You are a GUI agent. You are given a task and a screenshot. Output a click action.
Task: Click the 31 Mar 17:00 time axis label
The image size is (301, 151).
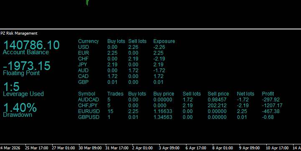coord(117,148)
